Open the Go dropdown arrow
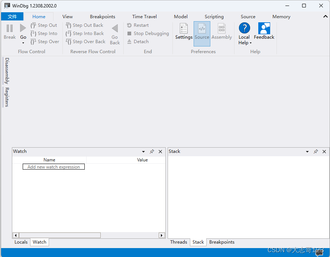 (x=23, y=43)
